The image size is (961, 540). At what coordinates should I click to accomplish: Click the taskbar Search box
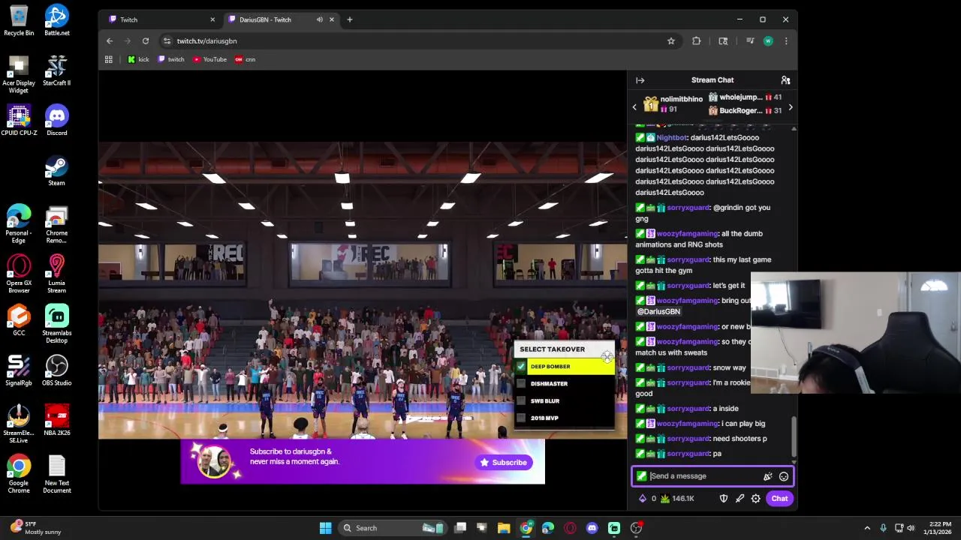point(393,528)
